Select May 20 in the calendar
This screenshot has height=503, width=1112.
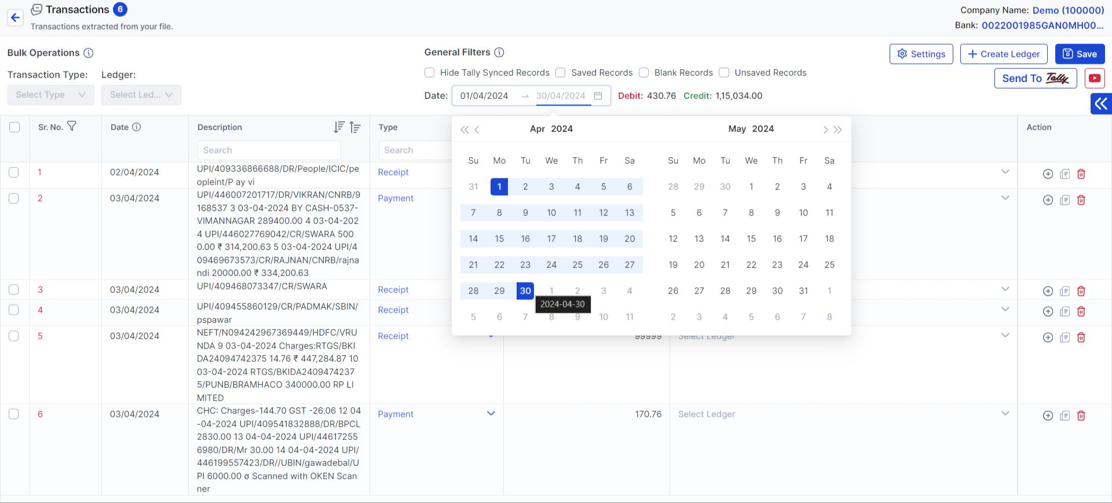click(699, 265)
